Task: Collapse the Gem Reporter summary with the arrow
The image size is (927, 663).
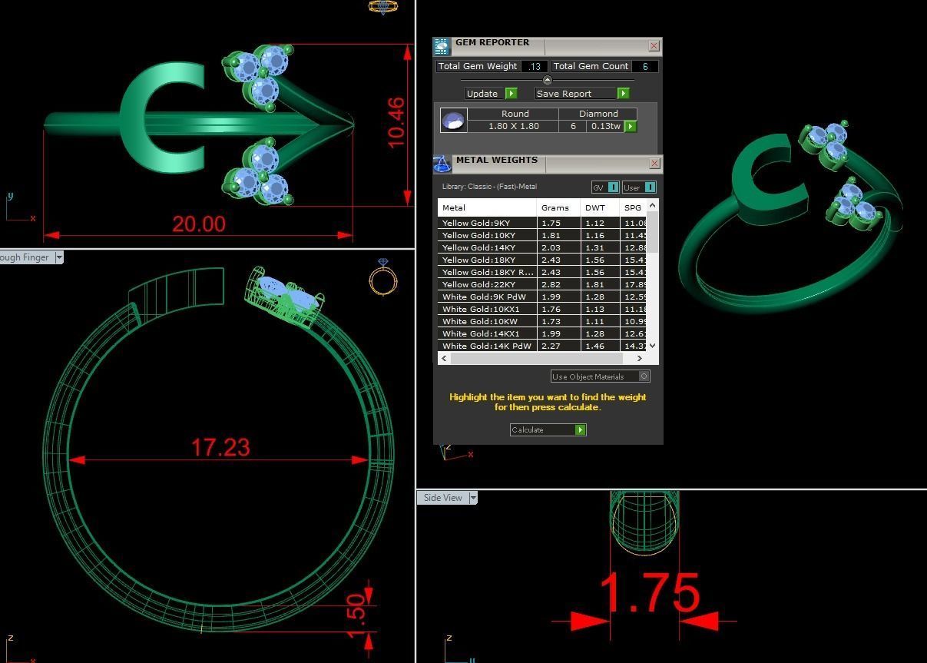Action: (547, 80)
